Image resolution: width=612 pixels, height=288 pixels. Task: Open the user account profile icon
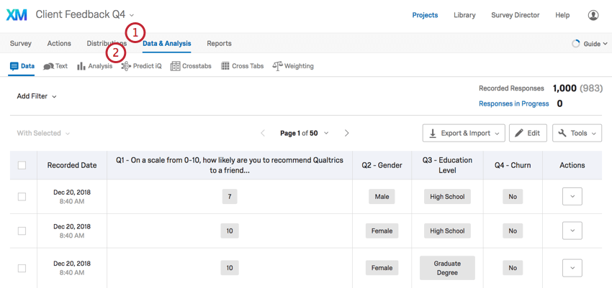coord(593,15)
